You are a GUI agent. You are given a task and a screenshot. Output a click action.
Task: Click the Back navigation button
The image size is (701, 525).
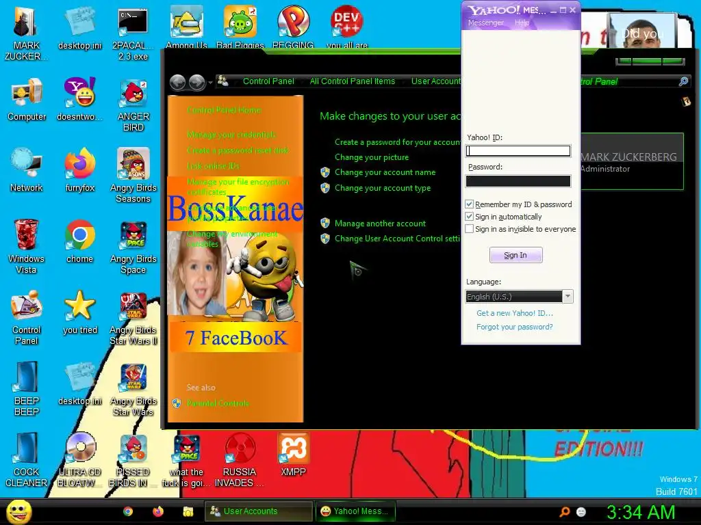click(x=177, y=82)
